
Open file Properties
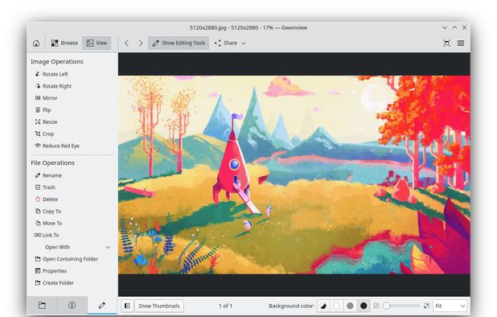(x=51, y=271)
